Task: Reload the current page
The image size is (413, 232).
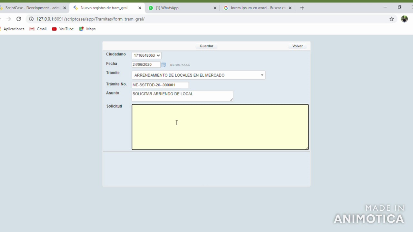Action: tap(19, 19)
